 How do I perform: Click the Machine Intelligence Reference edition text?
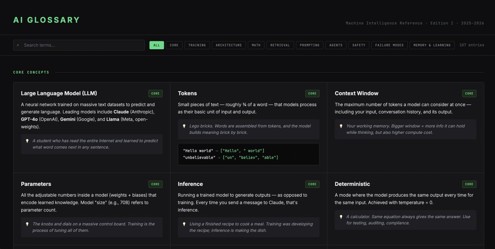tap(415, 23)
